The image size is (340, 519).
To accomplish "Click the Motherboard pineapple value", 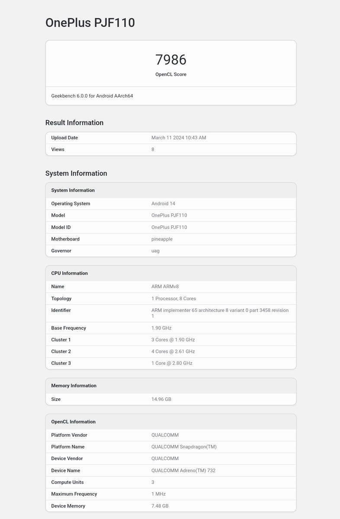I will [162, 239].
